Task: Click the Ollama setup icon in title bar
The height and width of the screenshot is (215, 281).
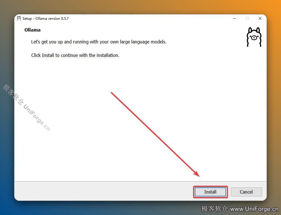Action: tap(19, 18)
